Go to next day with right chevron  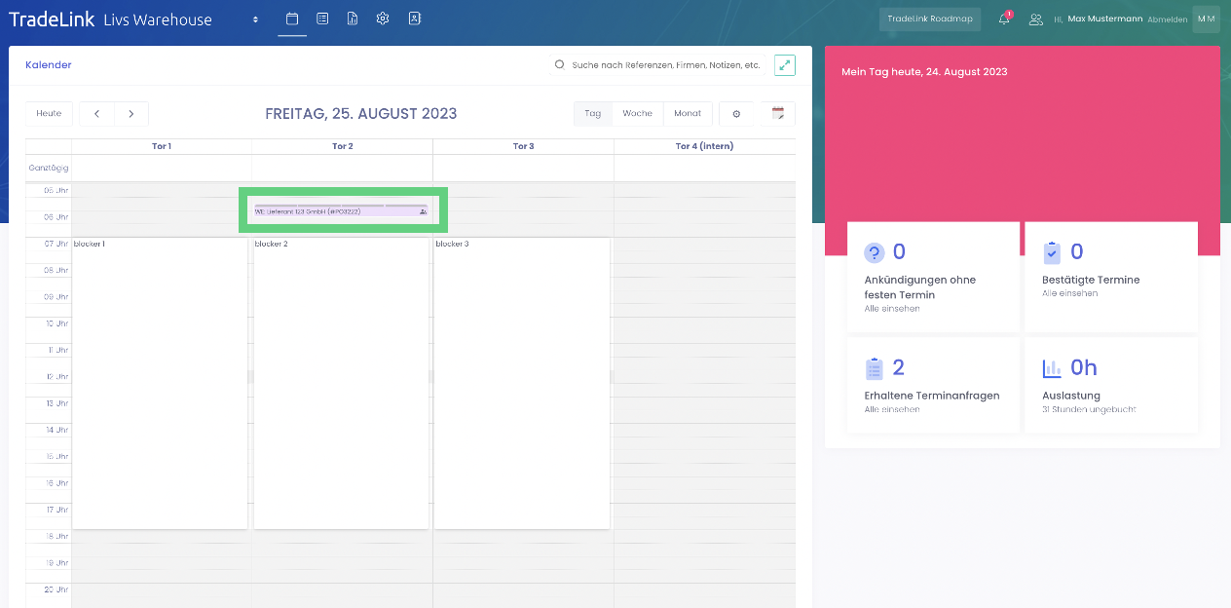(131, 114)
